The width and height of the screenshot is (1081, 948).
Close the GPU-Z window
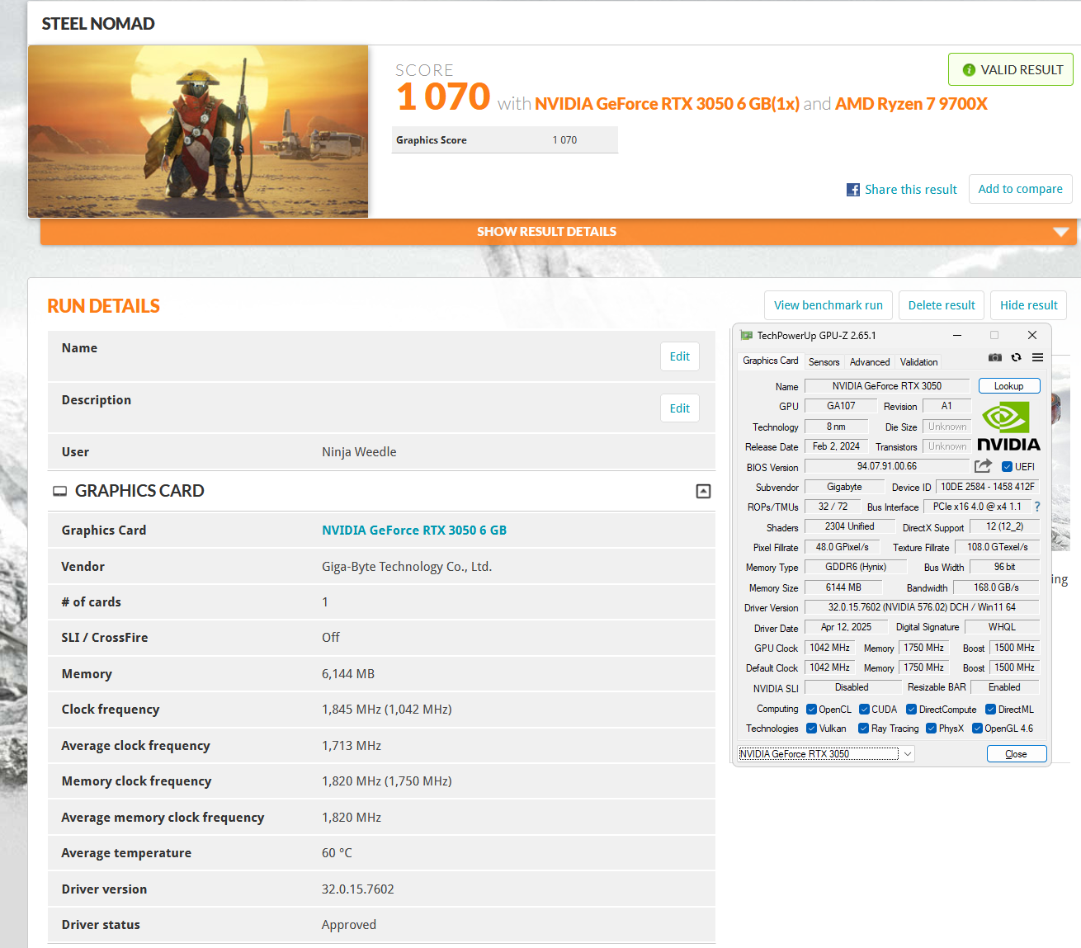(x=1032, y=335)
